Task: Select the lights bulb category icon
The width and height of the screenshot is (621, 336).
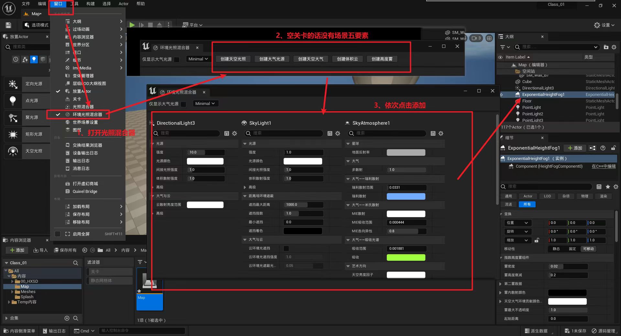Action: pos(34,59)
